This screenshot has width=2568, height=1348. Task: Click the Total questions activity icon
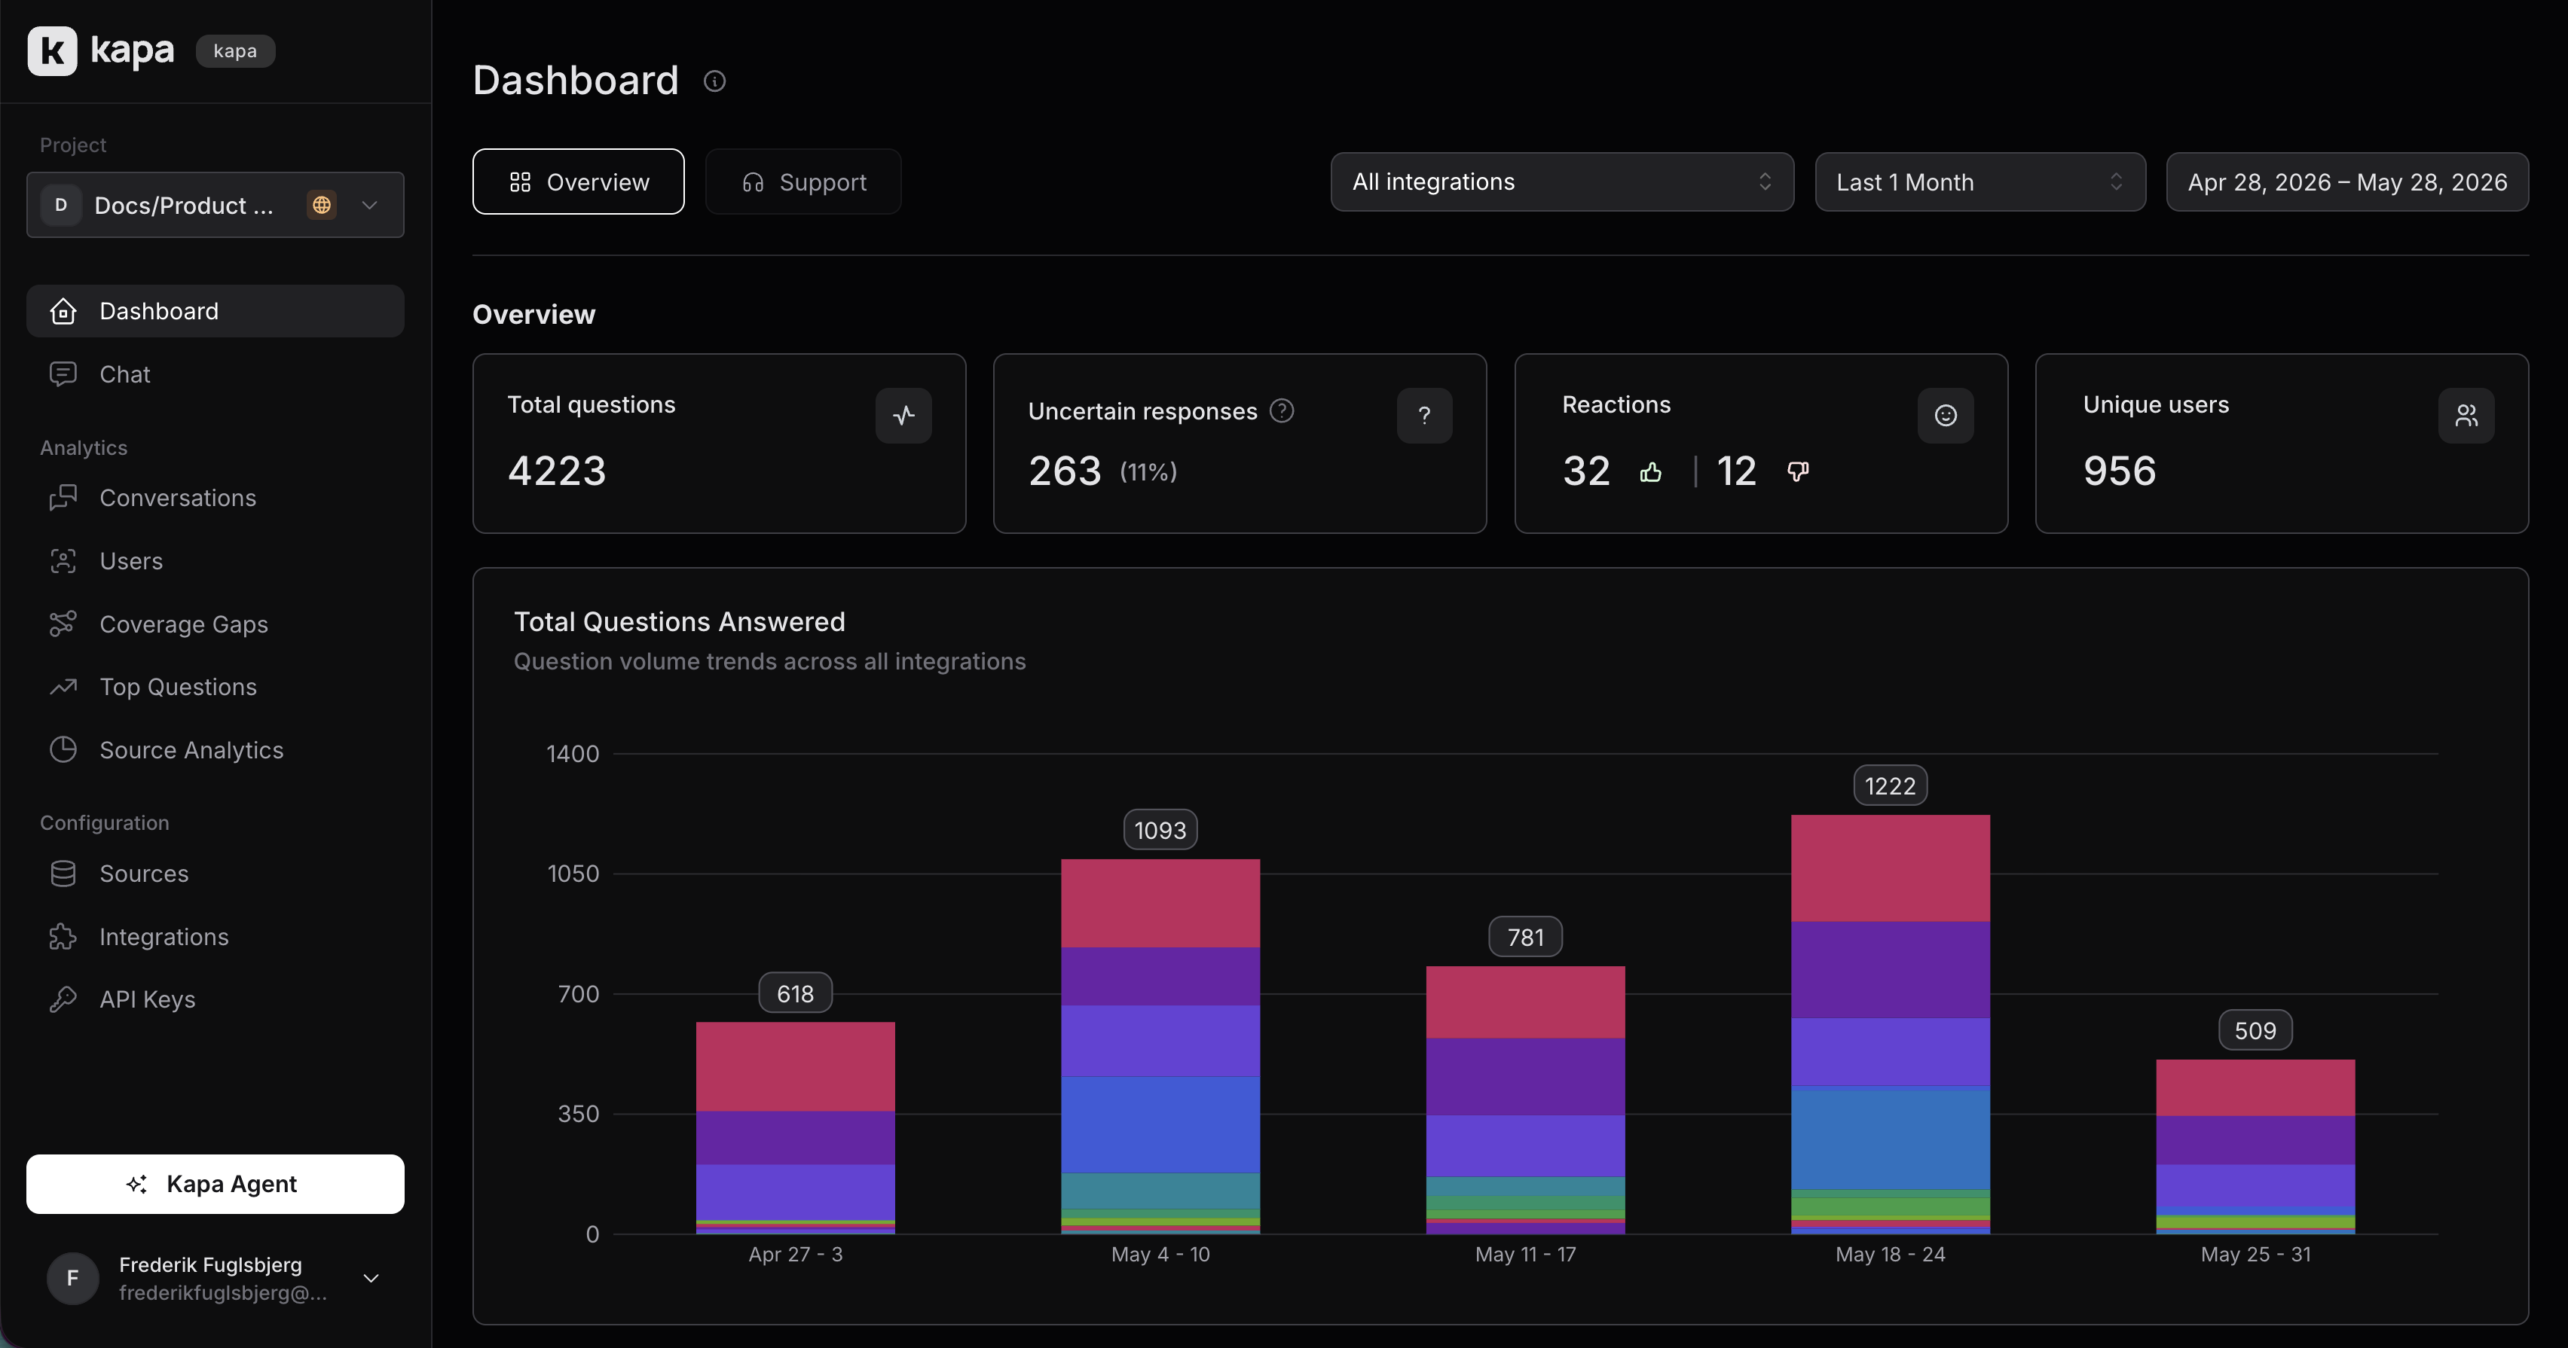pyautogui.click(x=903, y=416)
